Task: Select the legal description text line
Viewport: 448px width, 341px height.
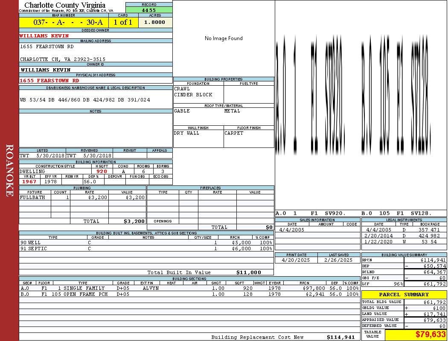Action: [x=85, y=100]
